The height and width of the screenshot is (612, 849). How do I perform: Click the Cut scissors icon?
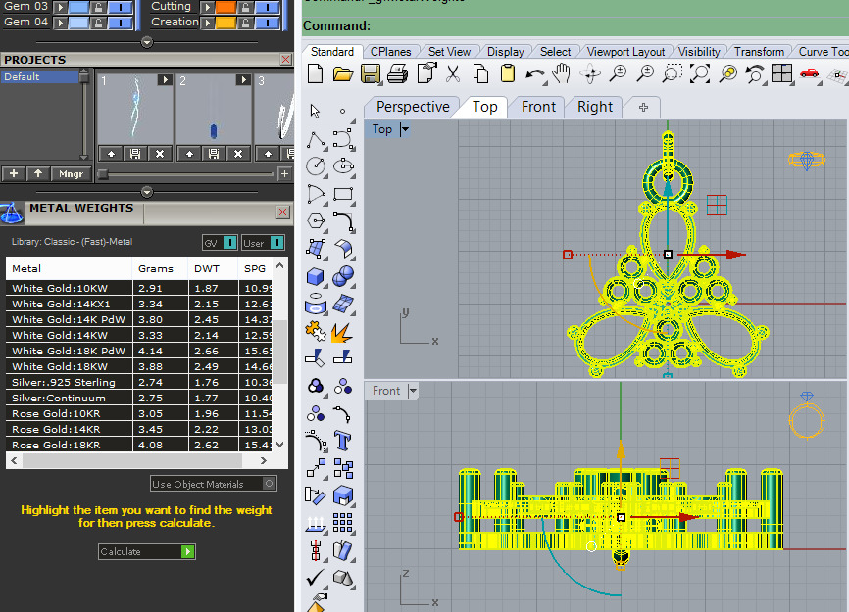pos(453,73)
